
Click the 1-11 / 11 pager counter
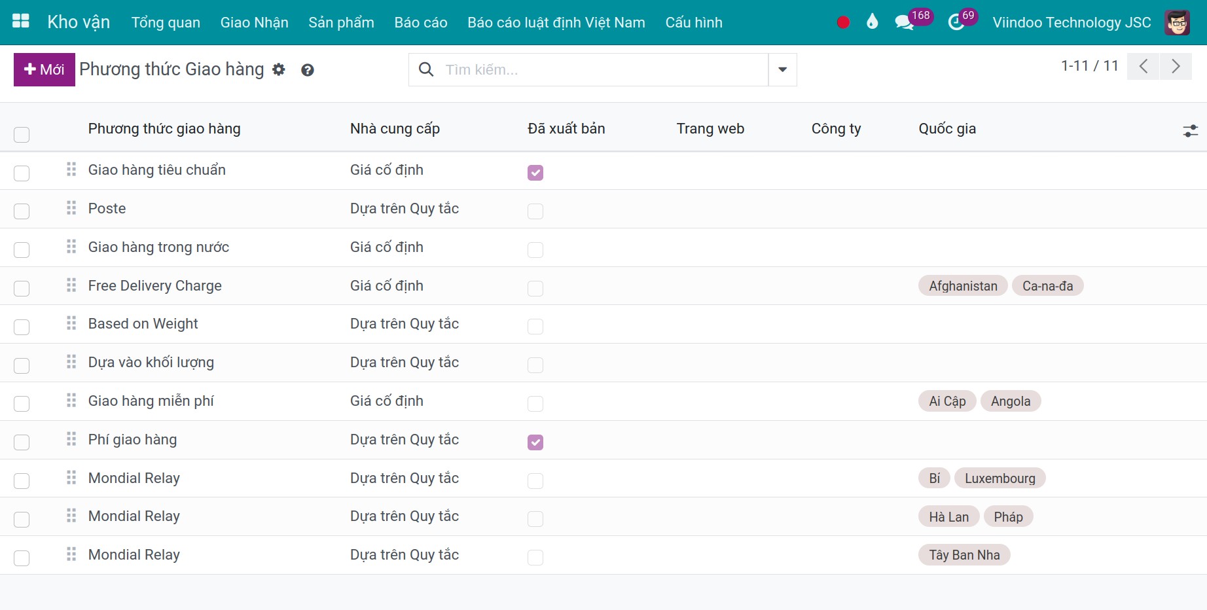coord(1090,65)
